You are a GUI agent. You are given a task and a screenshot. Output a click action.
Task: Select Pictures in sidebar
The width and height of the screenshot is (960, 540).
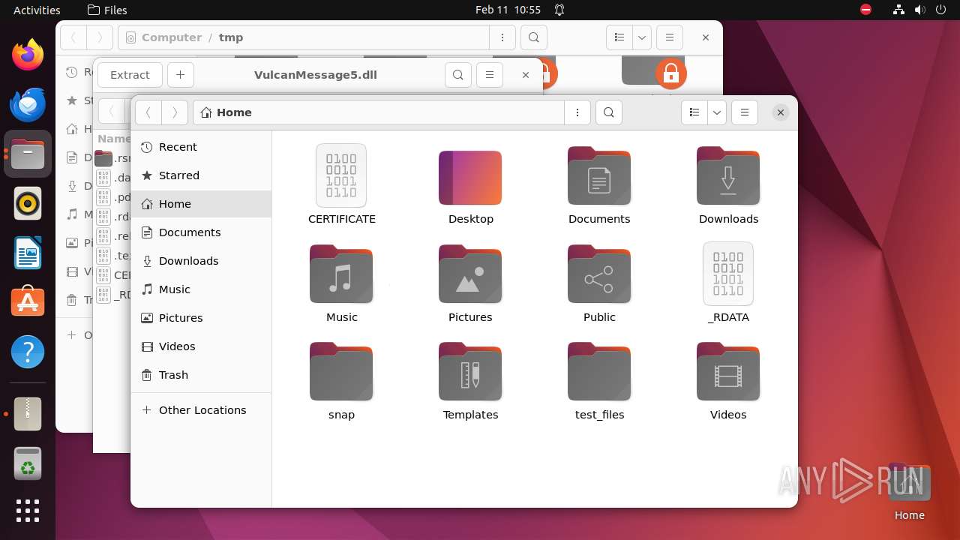201,318
